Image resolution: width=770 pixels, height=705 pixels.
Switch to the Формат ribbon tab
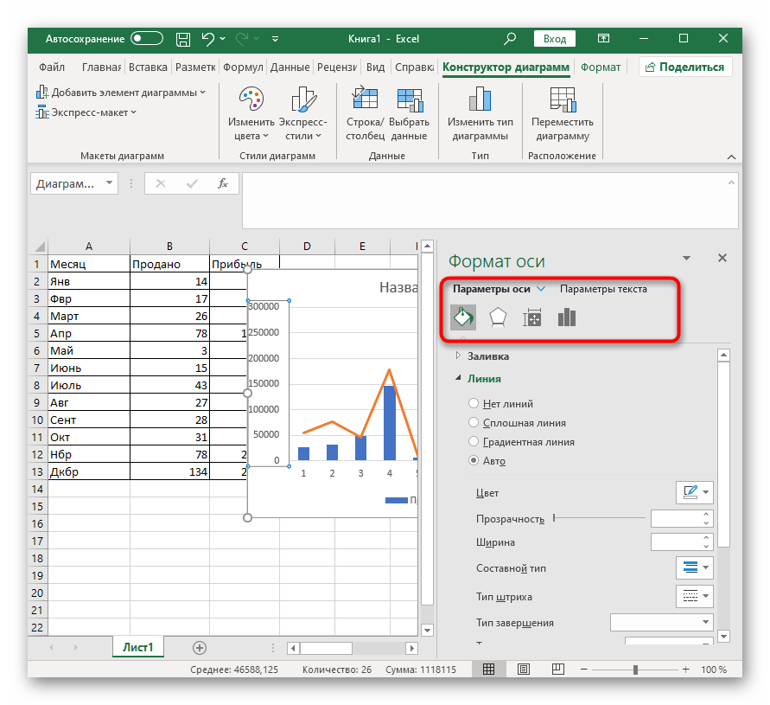click(x=601, y=67)
